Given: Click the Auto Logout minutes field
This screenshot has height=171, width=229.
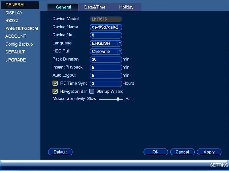Looking at the screenshot, I should click(x=106, y=75).
